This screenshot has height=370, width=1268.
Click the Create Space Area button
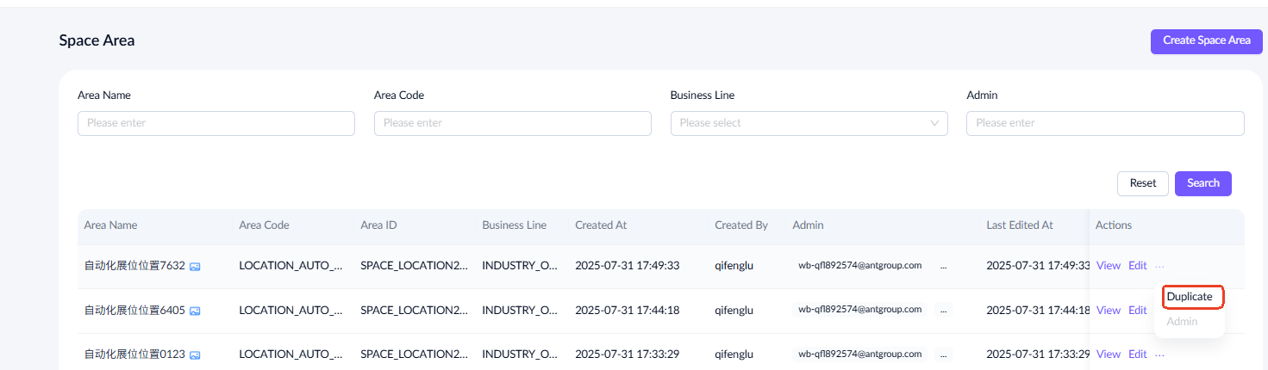tap(1206, 40)
